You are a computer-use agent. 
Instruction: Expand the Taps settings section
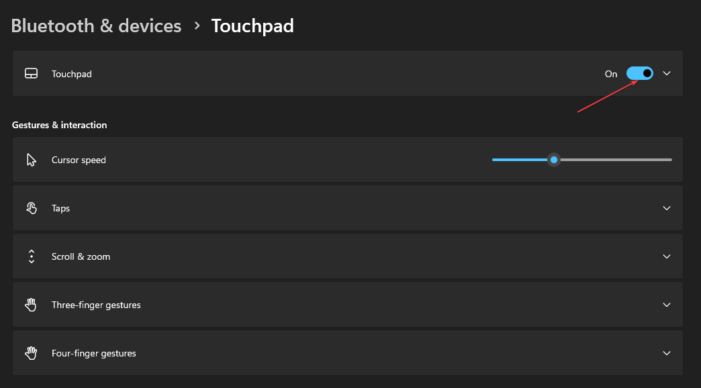coord(666,208)
